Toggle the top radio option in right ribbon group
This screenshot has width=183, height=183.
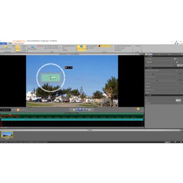[x=113, y=46]
